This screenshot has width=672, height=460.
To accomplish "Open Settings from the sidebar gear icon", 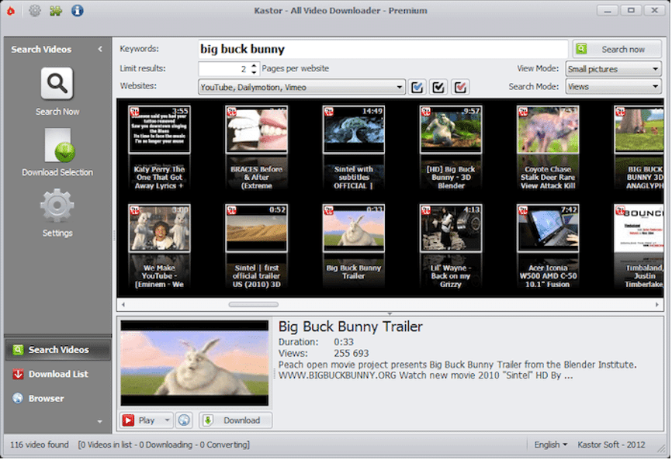I will pyautogui.click(x=57, y=206).
